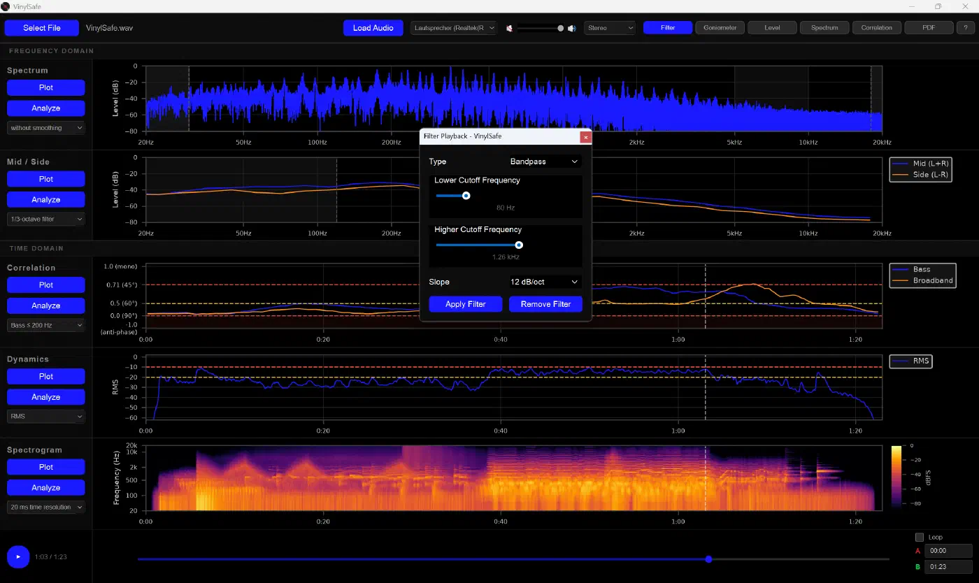Viewport: 979px width, 583px height.
Task: Click Plot in the Spectrum section
Action: coord(46,87)
